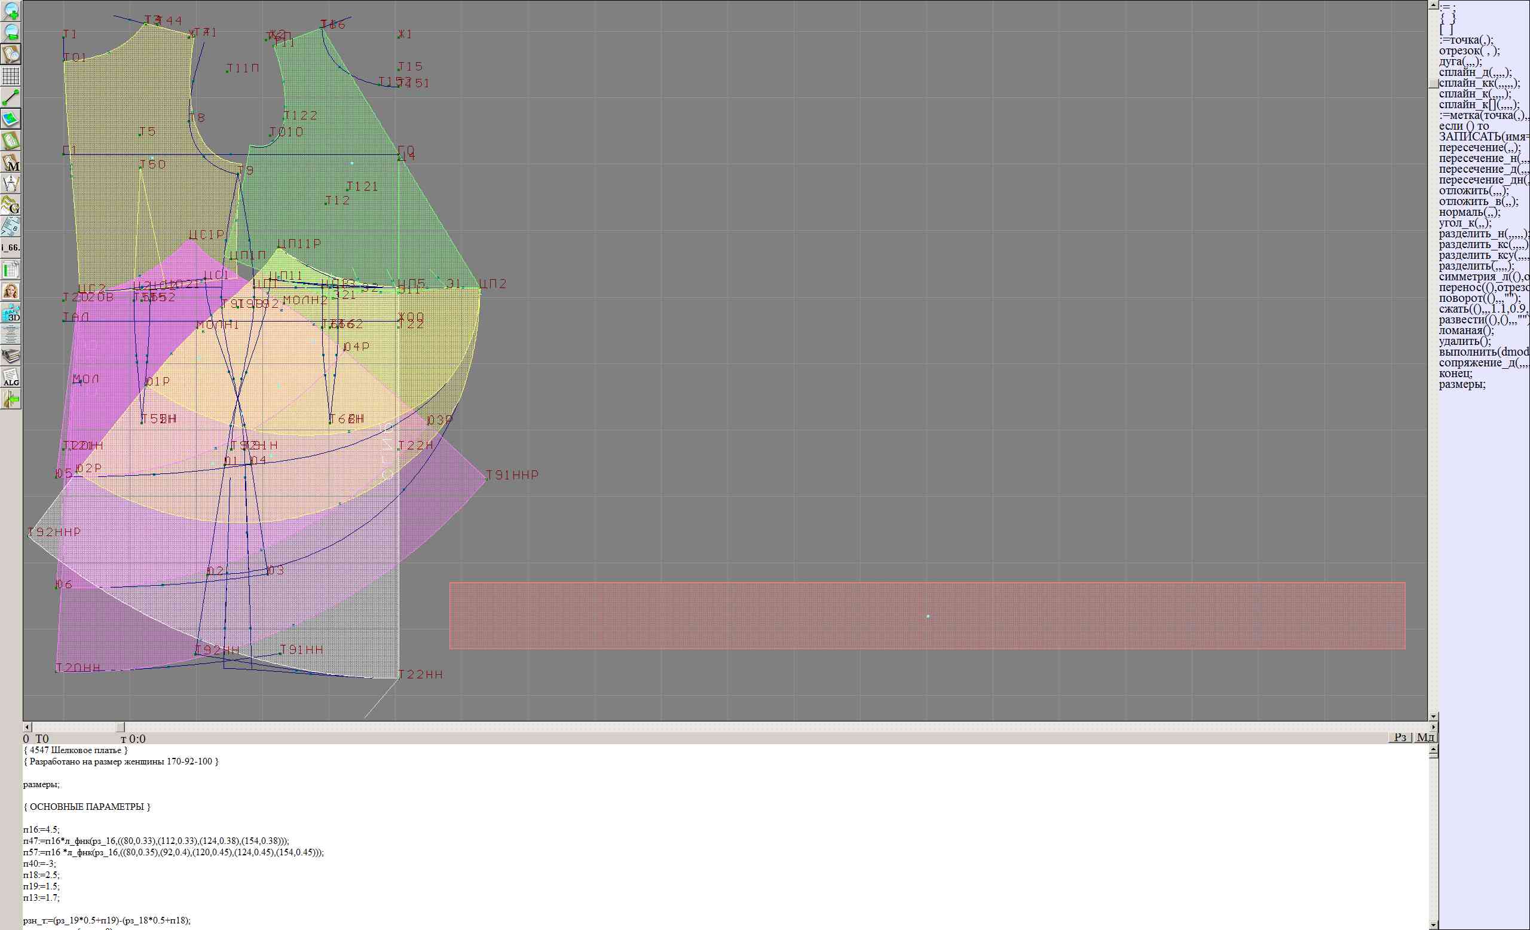
Task: Switch to the Рз tab
Action: point(1400,737)
